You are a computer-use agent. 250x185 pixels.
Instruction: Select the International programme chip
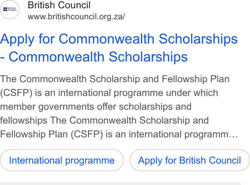62,160
